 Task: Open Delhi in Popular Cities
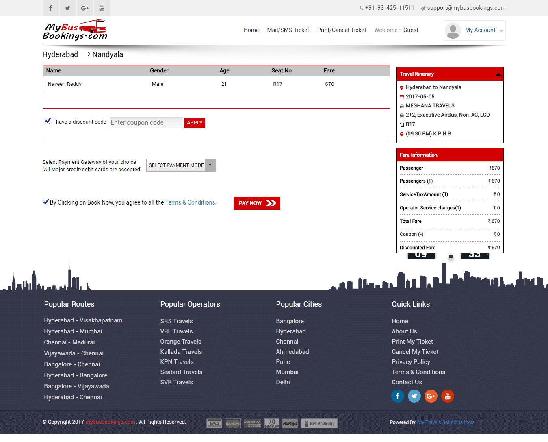(283, 382)
